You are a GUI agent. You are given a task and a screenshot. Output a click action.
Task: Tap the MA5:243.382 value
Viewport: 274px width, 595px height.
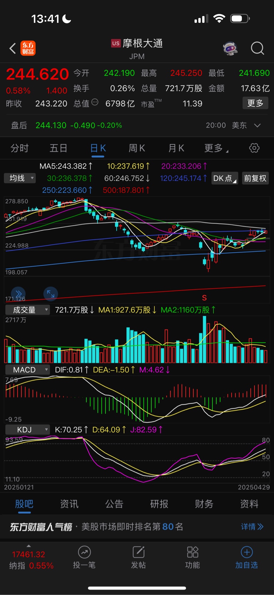(x=66, y=166)
